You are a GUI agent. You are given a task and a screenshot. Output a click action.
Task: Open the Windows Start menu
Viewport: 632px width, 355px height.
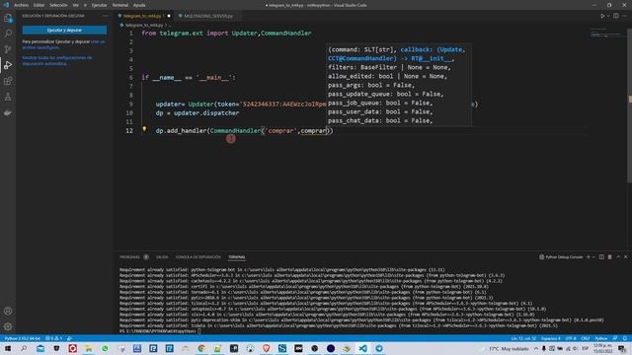[8, 348]
